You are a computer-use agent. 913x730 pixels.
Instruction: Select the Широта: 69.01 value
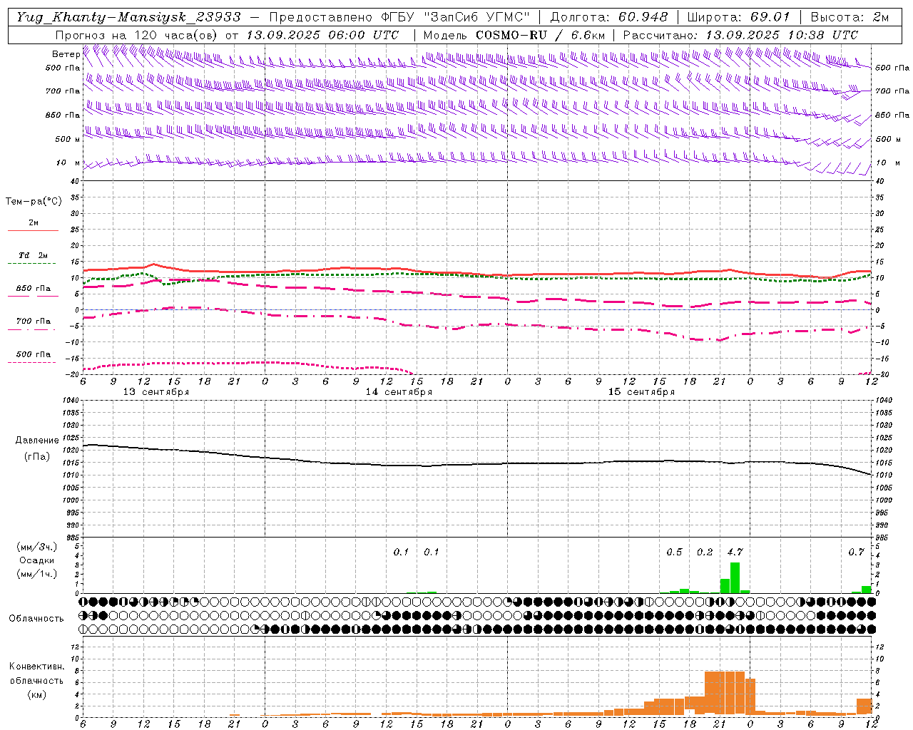[x=738, y=17]
